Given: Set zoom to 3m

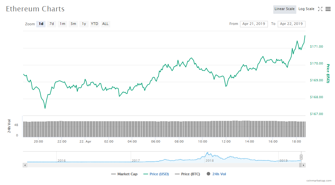Looking at the screenshot, I should (x=73, y=24).
